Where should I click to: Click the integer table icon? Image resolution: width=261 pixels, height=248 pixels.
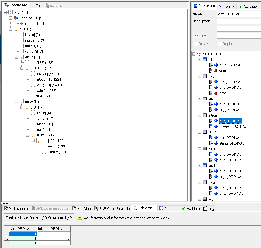[205, 115]
